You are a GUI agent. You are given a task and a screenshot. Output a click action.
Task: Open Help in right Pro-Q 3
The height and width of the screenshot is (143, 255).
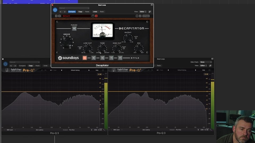pyautogui.click(x=204, y=70)
